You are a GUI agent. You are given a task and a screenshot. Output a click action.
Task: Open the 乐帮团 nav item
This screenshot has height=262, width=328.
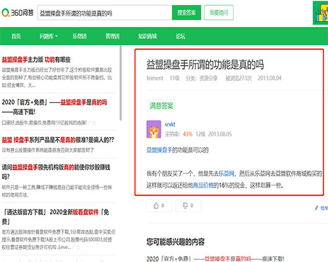coord(79,36)
